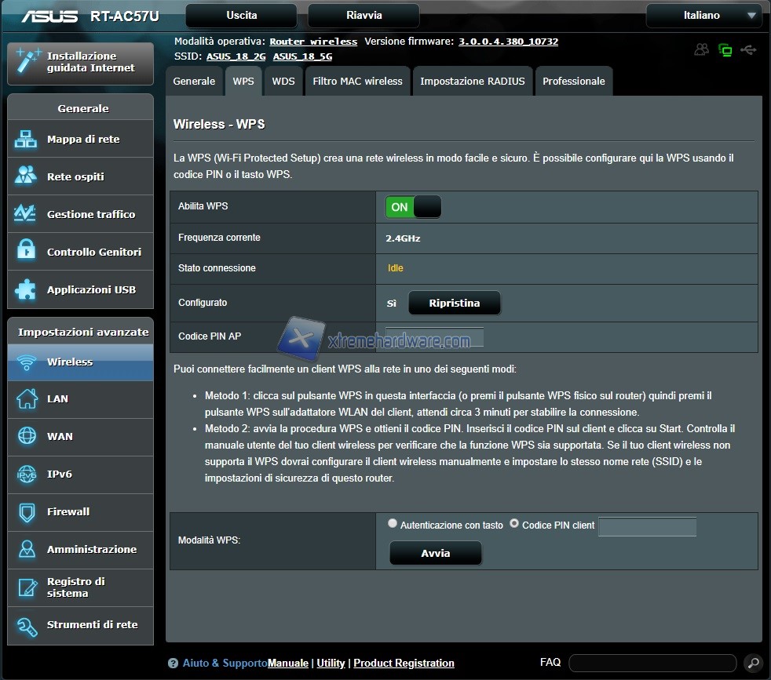Click the client PIN code input field
771x680 pixels.
click(x=647, y=526)
